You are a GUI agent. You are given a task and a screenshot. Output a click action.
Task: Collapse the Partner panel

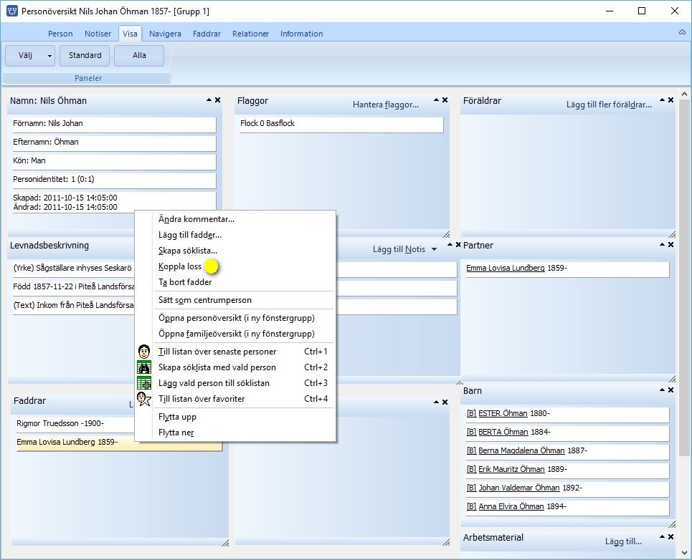coord(663,244)
